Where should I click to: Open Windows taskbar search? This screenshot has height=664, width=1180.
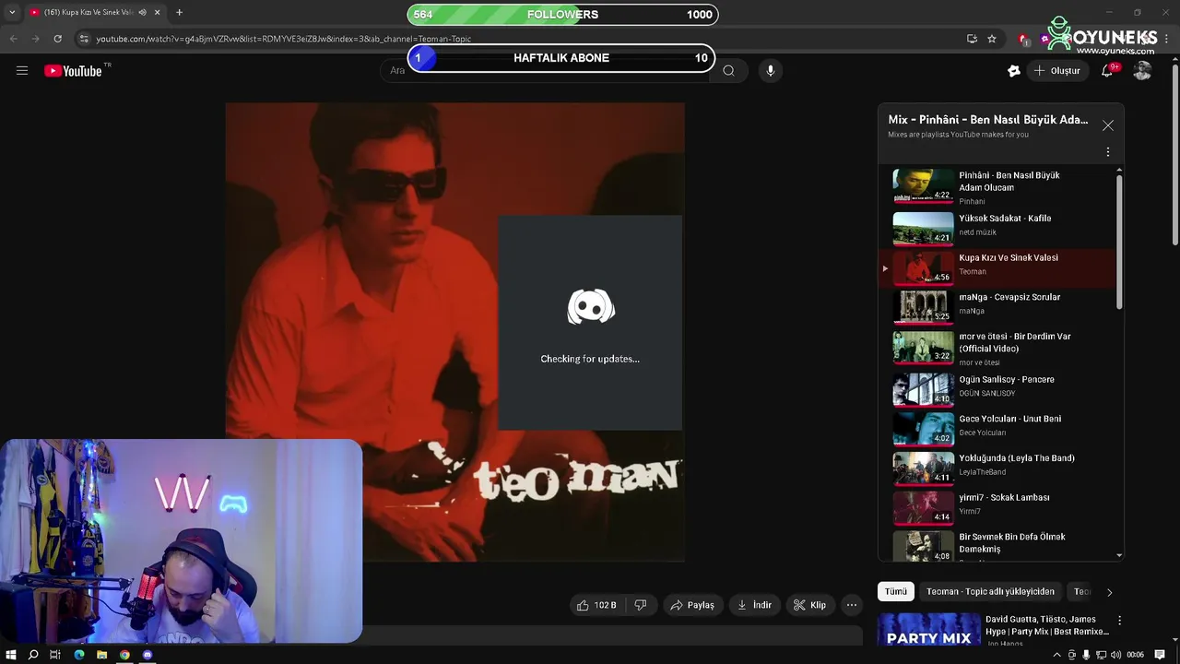(33, 655)
